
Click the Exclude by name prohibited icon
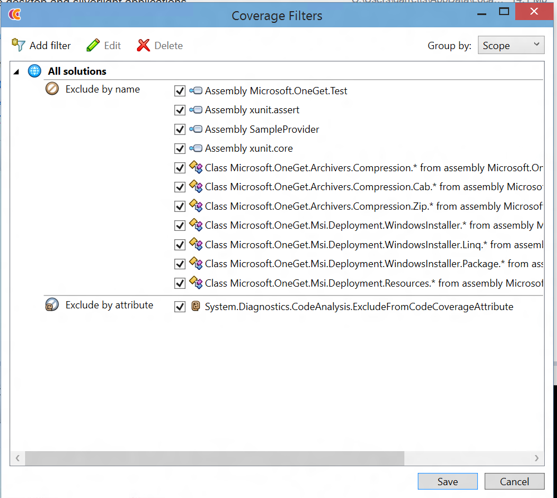point(52,89)
